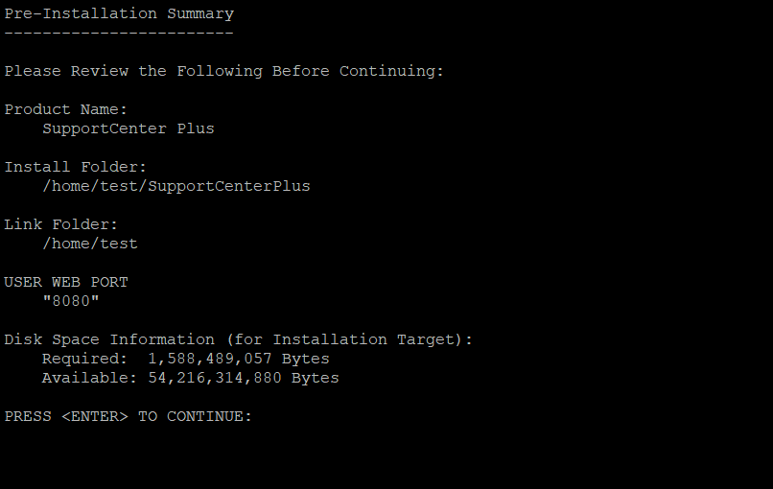Click the 'SupportCenter Plus' product text
Viewport: 773px width, 489px height.
click(x=129, y=128)
